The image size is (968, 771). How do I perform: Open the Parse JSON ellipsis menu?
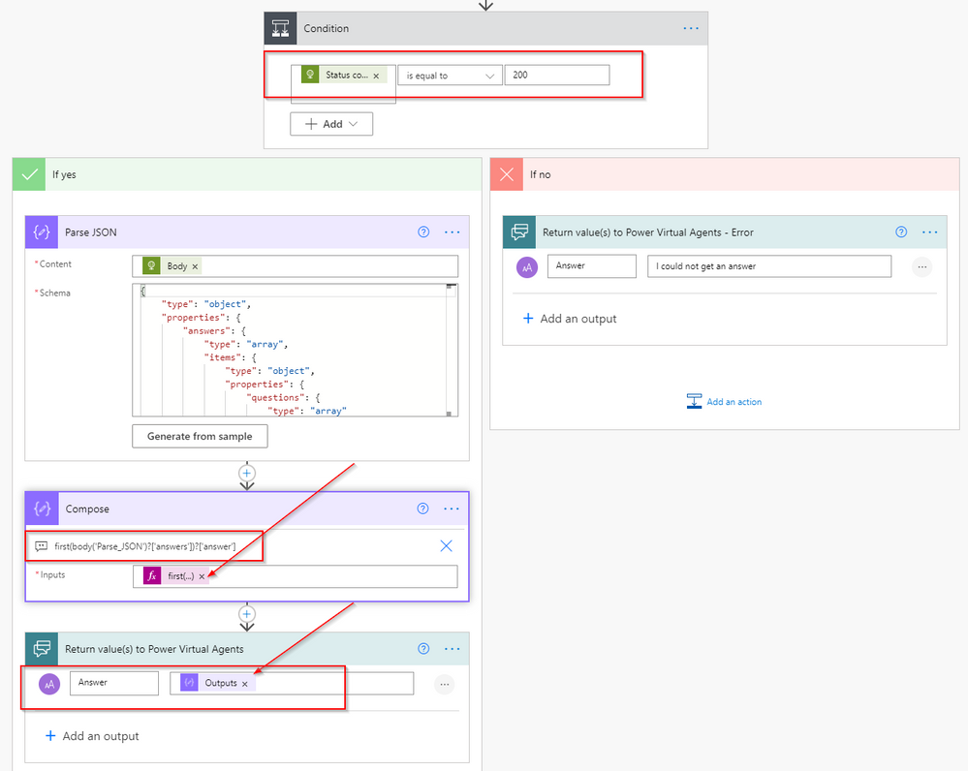pos(452,232)
